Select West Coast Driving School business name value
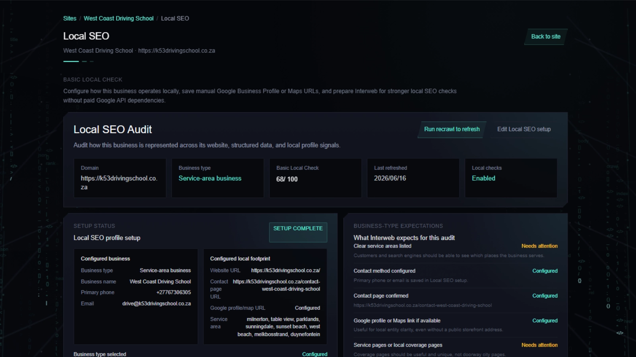Viewport: 636px width, 357px height. (160, 282)
